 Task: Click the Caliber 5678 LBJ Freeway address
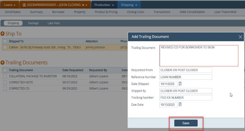pos(45,47)
